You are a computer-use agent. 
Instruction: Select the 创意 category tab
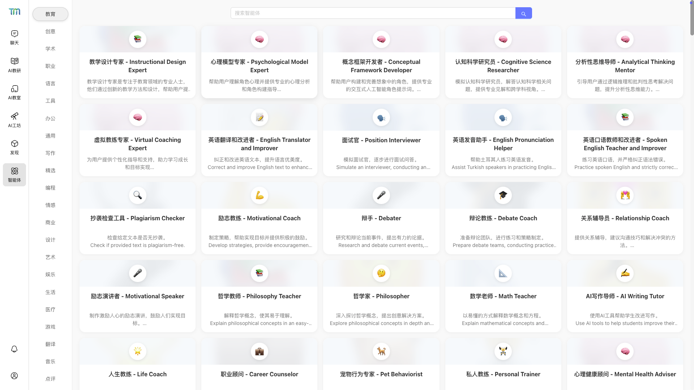(x=50, y=31)
